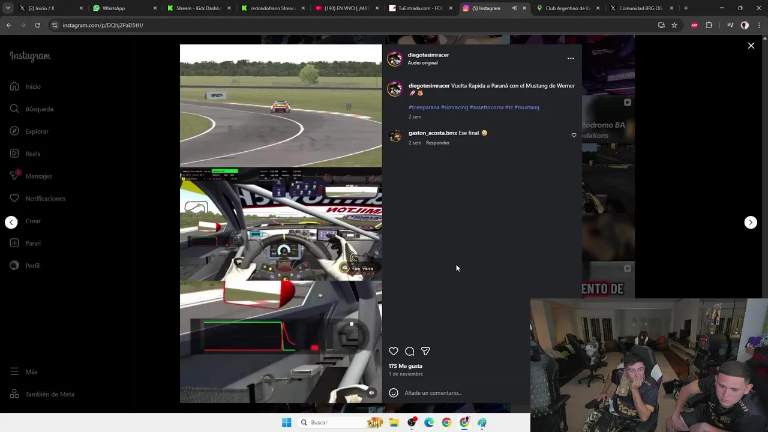768x432 pixels.
Task: Switch to EN VIVO YouTube tab
Action: (347, 8)
